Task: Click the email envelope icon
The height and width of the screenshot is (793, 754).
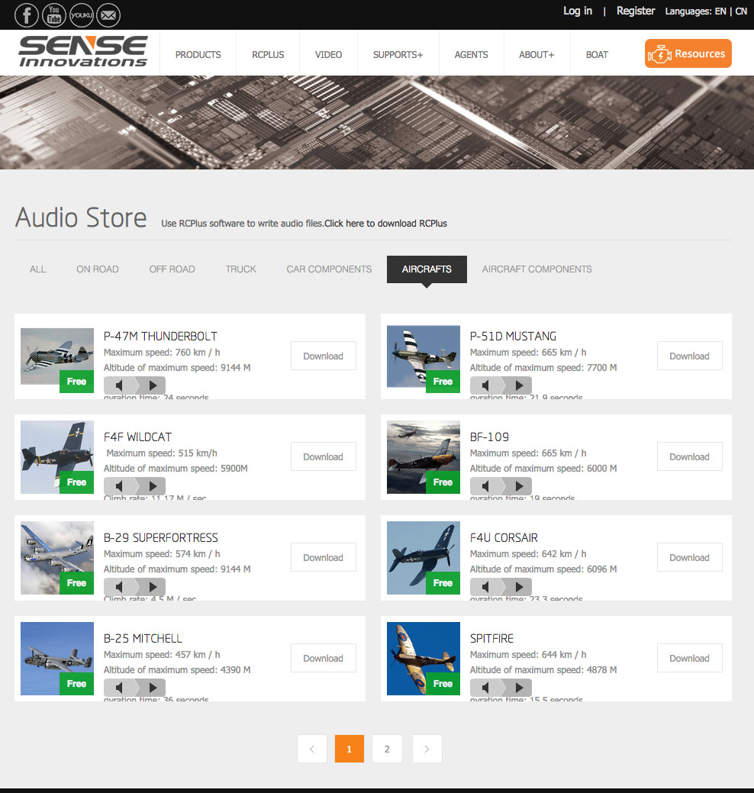Action: point(108,15)
